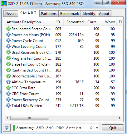
Task: Click the formatted value 36
Action: [82, 47]
